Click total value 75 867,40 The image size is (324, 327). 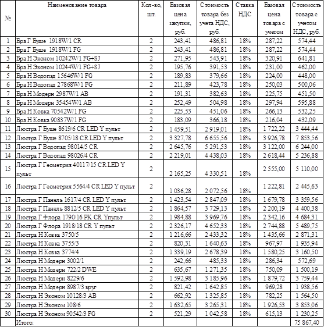pyautogui.click(x=307, y=322)
